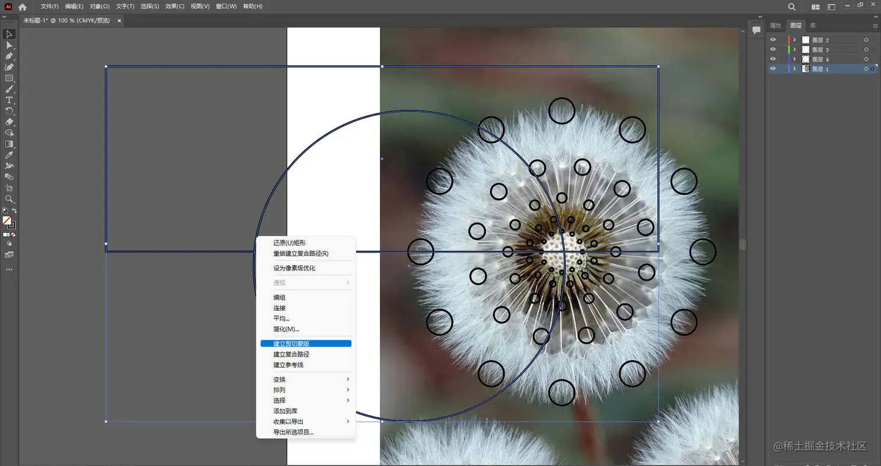Select the Direct Selection tool
Image resolution: width=881 pixels, height=466 pixels.
click(x=9, y=45)
